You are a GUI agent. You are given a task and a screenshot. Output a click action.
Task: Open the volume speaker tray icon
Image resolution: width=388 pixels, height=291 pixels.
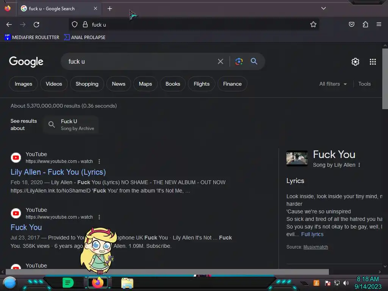(346, 283)
